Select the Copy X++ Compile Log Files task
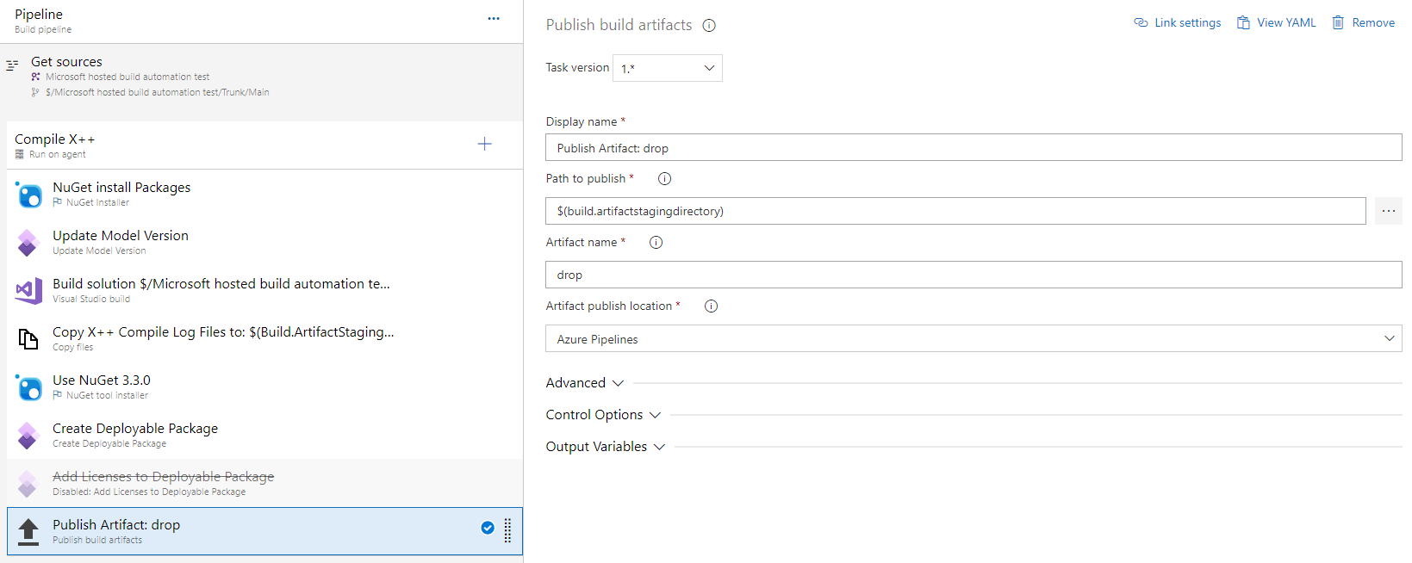This screenshot has height=563, width=1412. [264, 338]
